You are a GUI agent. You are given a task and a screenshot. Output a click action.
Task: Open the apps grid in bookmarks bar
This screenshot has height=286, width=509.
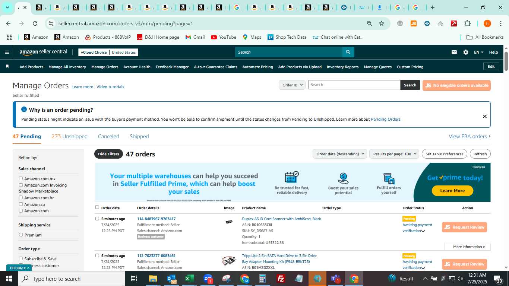coord(10,37)
